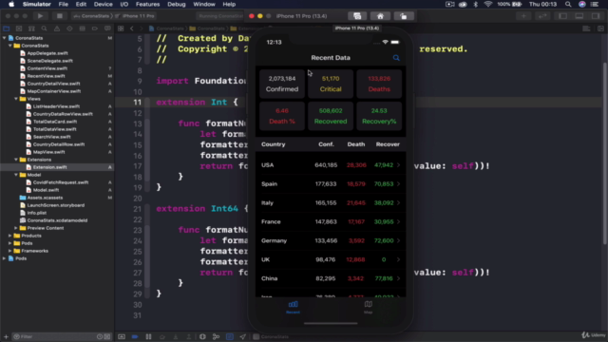The width and height of the screenshot is (608, 342).
Task: Go back with the editor left arrow
Action: click(x=132, y=28)
